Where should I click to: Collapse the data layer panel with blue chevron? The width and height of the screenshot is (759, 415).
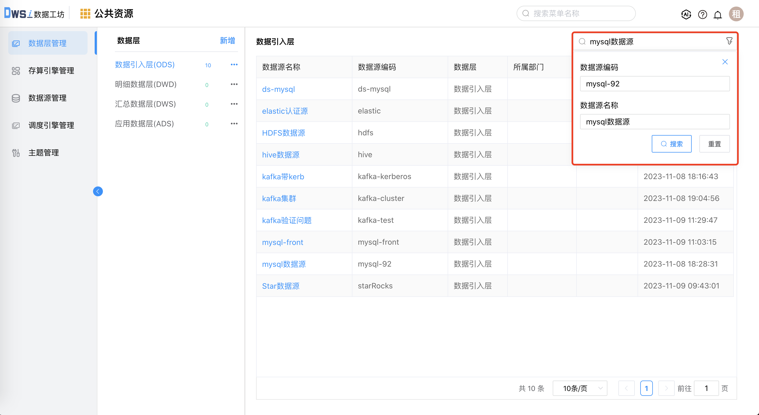pos(98,191)
